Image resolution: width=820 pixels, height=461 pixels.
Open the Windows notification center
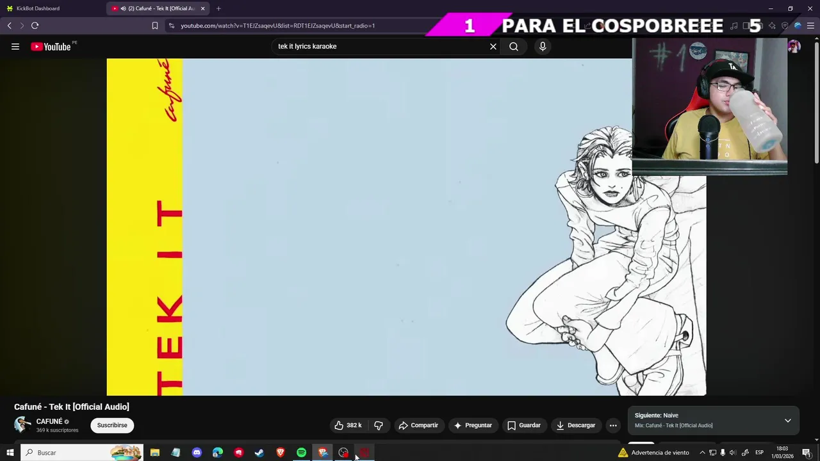click(807, 453)
